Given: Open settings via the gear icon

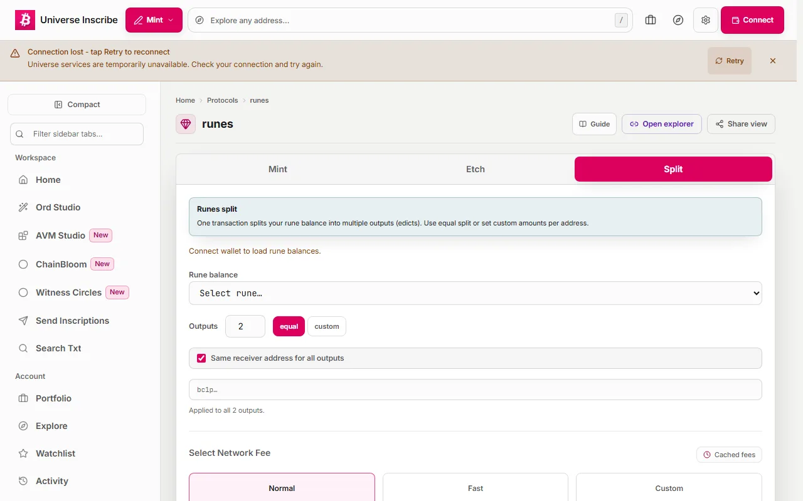Looking at the screenshot, I should point(706,20).
